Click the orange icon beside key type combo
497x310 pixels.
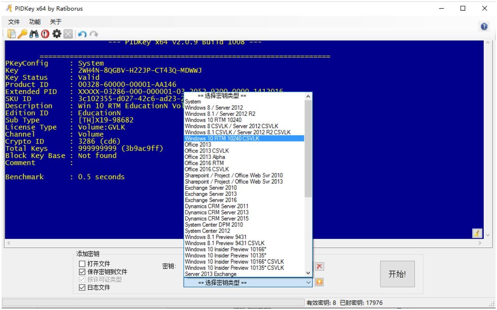click(x=319, y=282)
